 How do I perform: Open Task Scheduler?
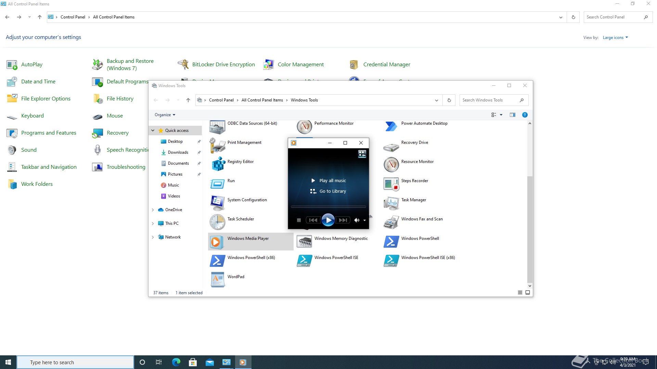click(241, 219)
